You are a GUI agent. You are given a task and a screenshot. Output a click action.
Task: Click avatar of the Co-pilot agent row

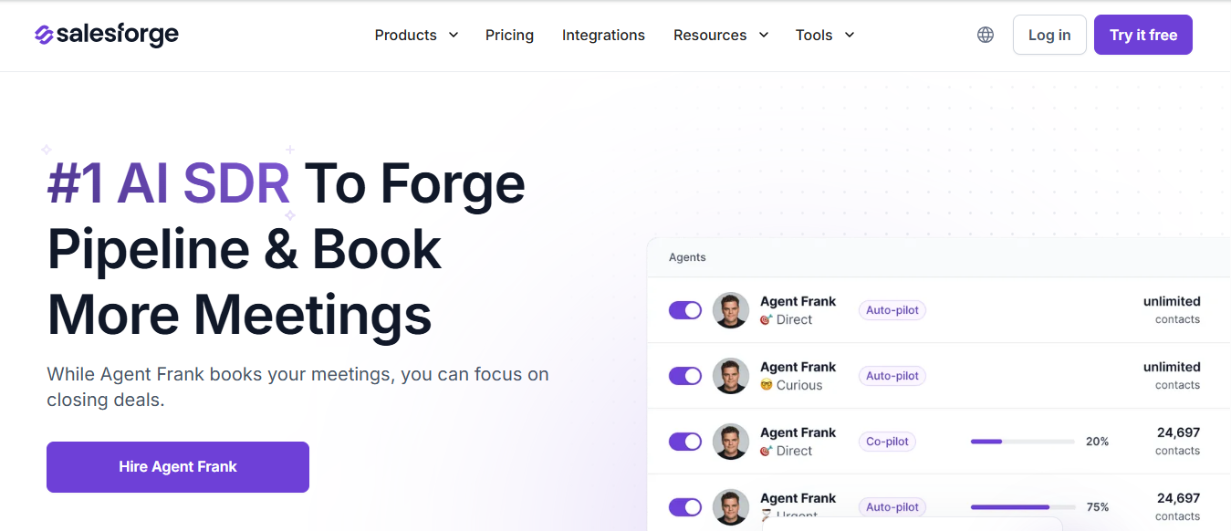click(x=731, y=442)
